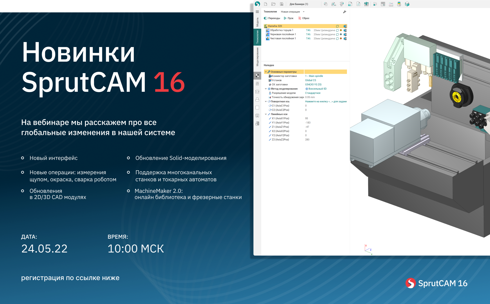Tick the checkbox on Чистовая послойная 1 row

[x=337, y=39]
